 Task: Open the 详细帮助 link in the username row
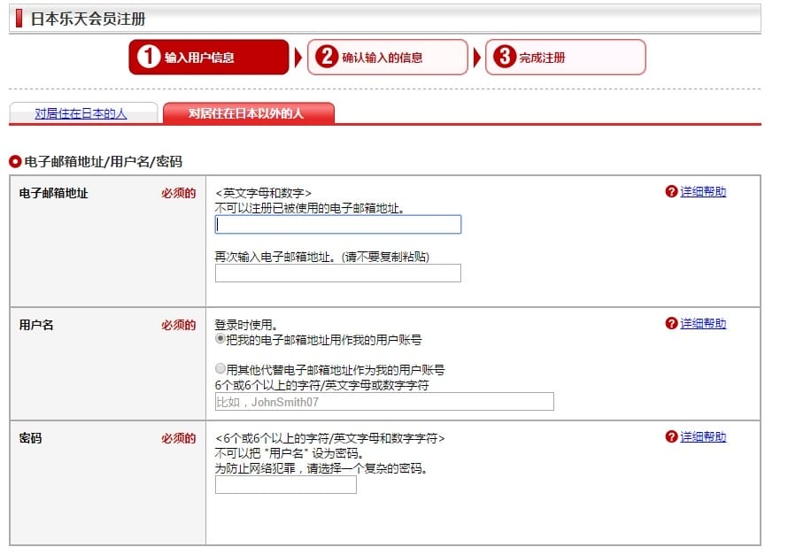[x=705, y=324]
